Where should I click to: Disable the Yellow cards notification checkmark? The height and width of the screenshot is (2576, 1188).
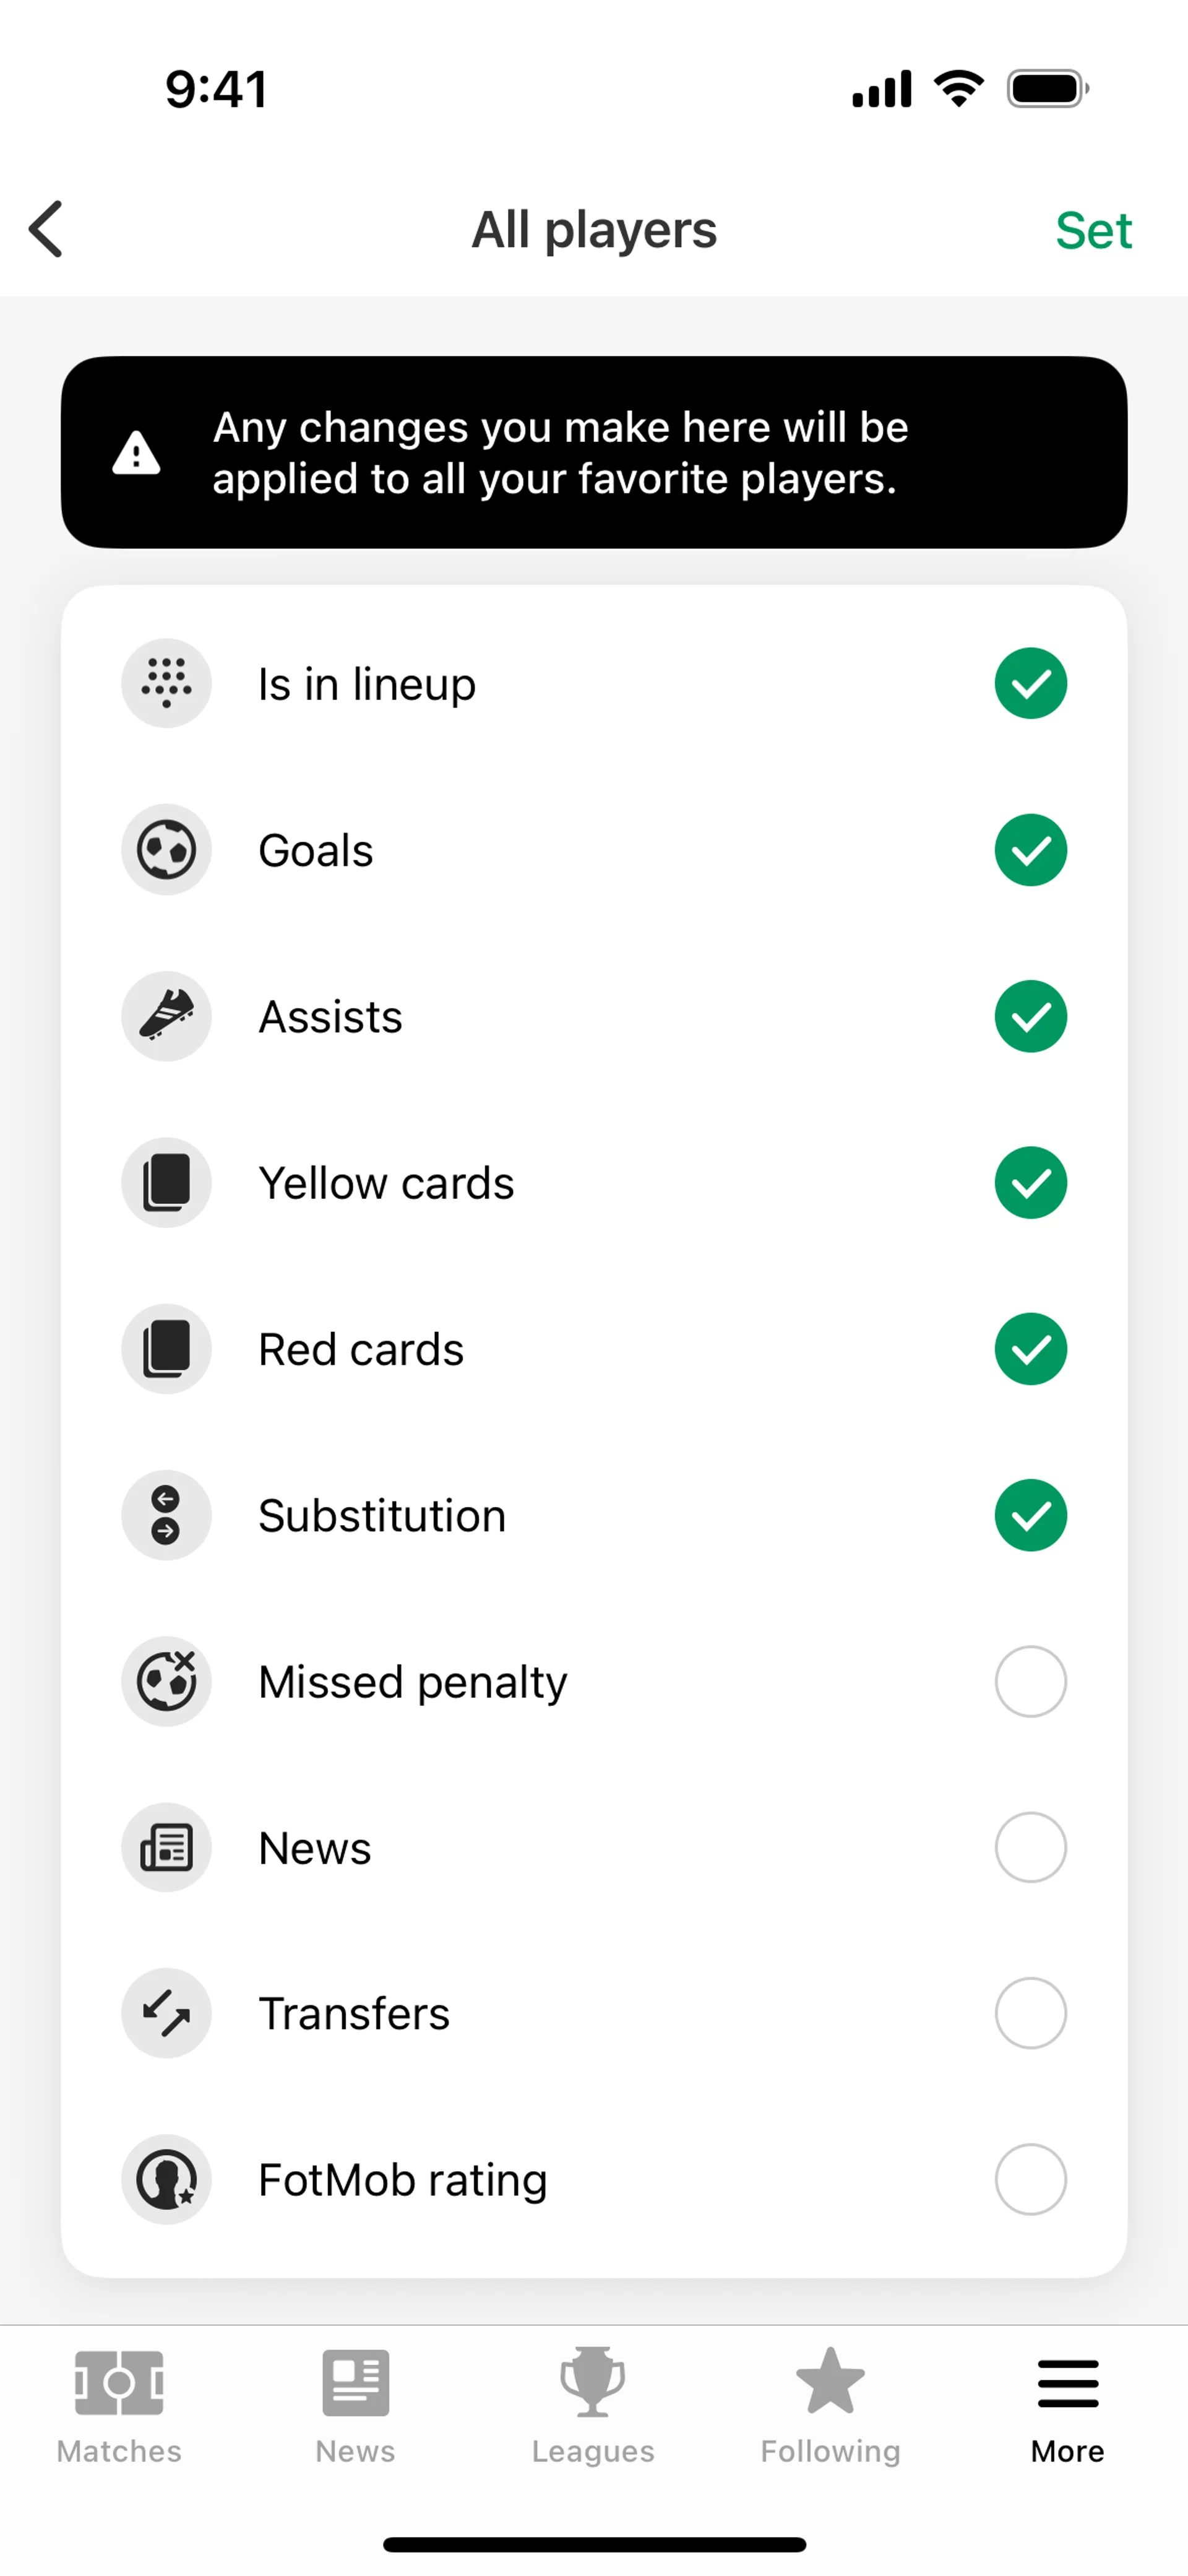[x=1030, y=1183]
